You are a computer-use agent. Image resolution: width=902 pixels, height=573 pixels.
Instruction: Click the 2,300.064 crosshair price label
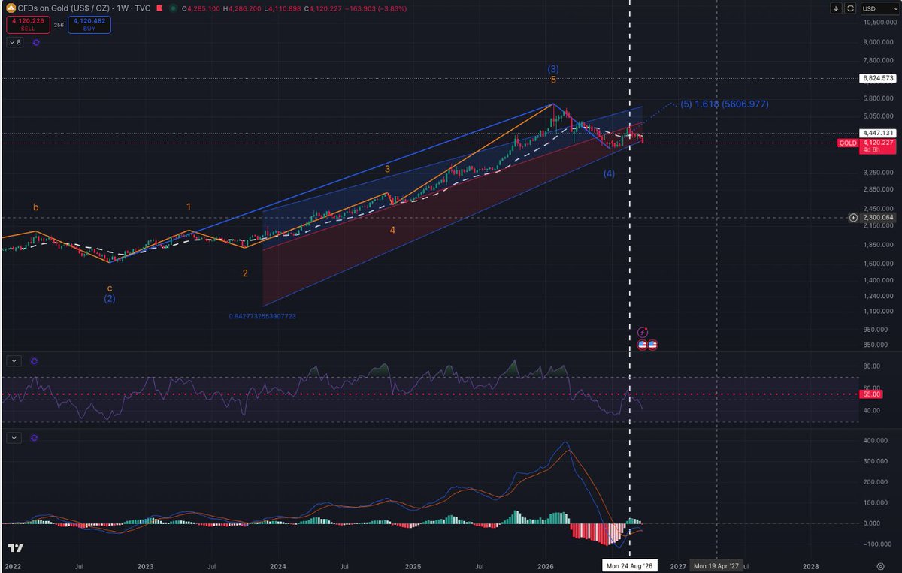click(877, 217)
